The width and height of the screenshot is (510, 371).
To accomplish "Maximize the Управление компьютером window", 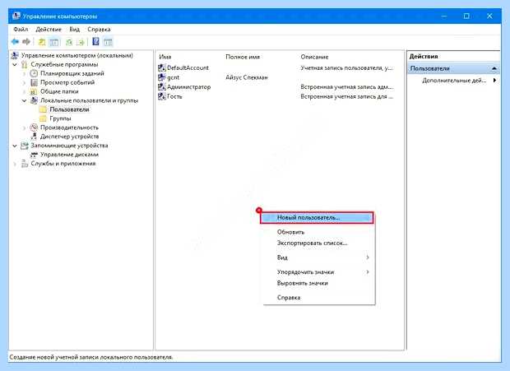I will [466, 16].
